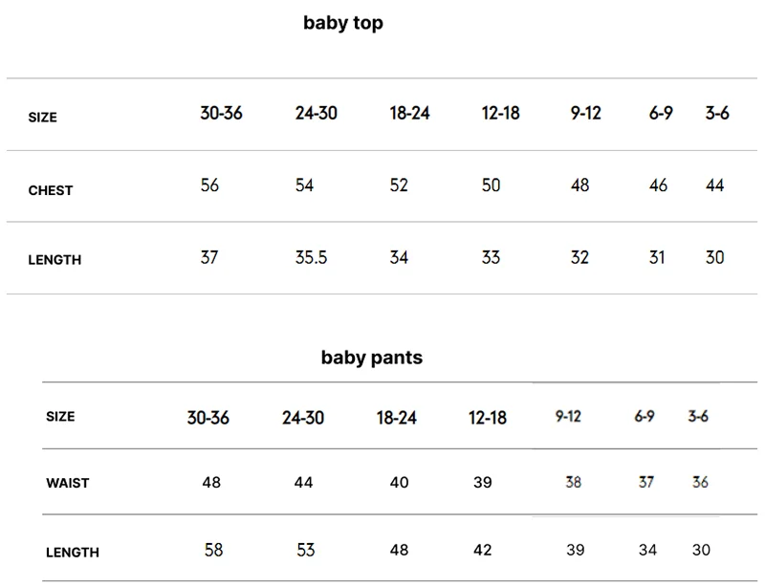Click waist value 36 for size 3-6
The image size is (765, 588).
[x=700, y=482]
